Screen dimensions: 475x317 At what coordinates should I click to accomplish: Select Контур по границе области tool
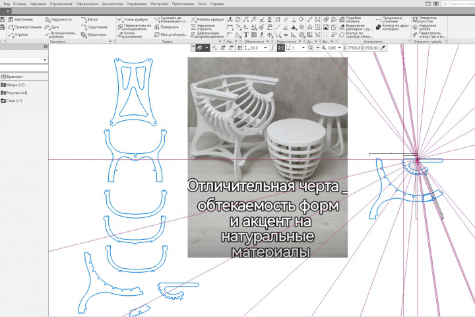coord(356,34)
